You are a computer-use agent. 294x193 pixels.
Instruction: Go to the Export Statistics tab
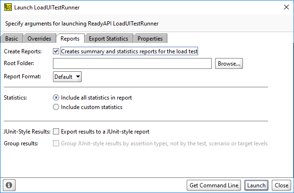[108, 39]
